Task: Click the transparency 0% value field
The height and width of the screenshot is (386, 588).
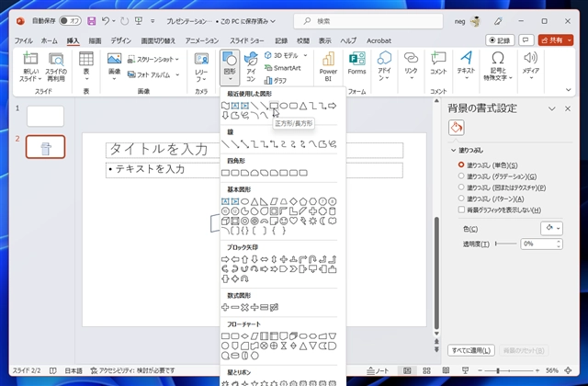Action: pyautogui.click(x=538, y=244)
